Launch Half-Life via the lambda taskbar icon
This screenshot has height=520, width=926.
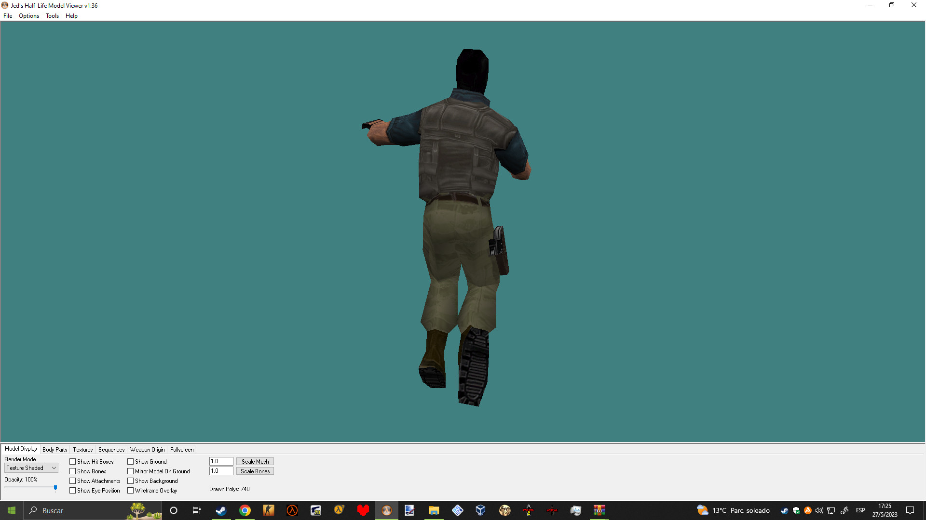tap(292, 510)
